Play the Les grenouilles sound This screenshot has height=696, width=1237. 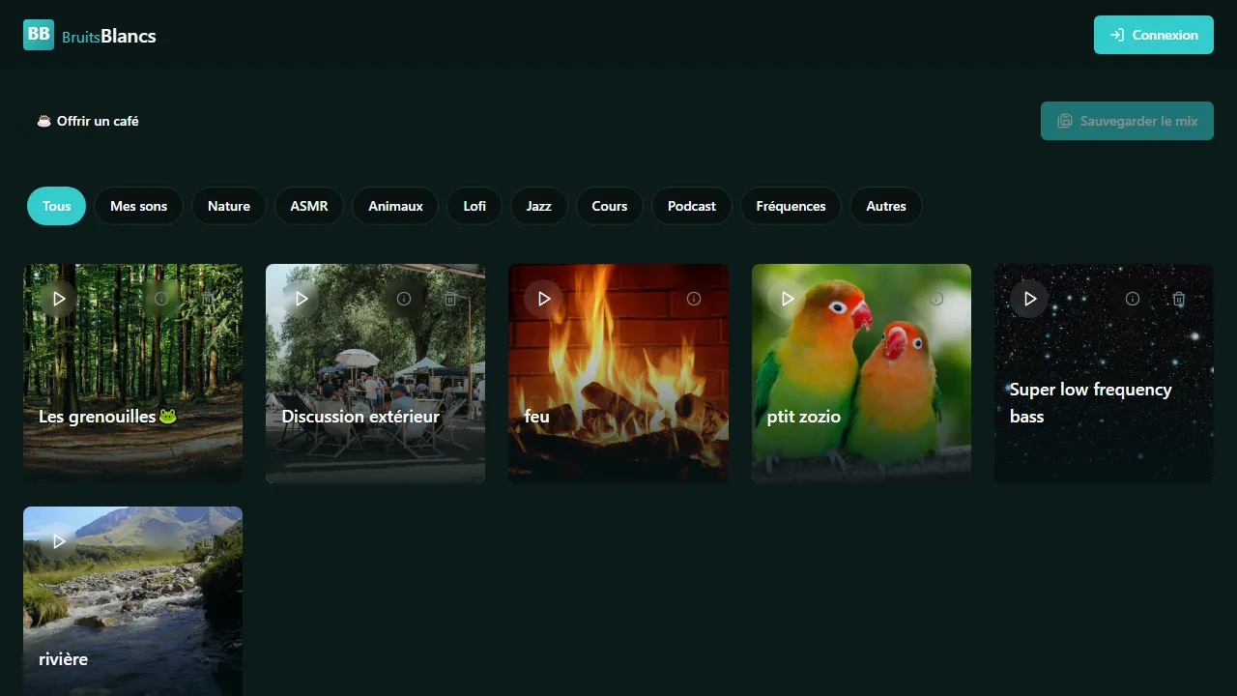click(59, 299)
